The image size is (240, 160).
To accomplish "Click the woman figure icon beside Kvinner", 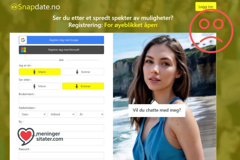I will pos(77,86).
